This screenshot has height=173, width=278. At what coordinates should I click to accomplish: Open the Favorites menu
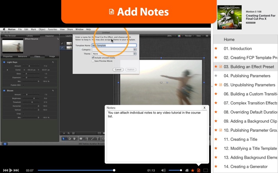52,29
